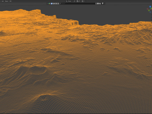152x114 pixels.
Task: Click the magnifier icon beside the Search field
Action: [x=60, y=3]
